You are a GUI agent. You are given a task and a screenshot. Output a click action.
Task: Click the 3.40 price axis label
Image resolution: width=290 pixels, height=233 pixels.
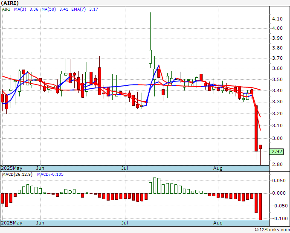click(277, 90)
